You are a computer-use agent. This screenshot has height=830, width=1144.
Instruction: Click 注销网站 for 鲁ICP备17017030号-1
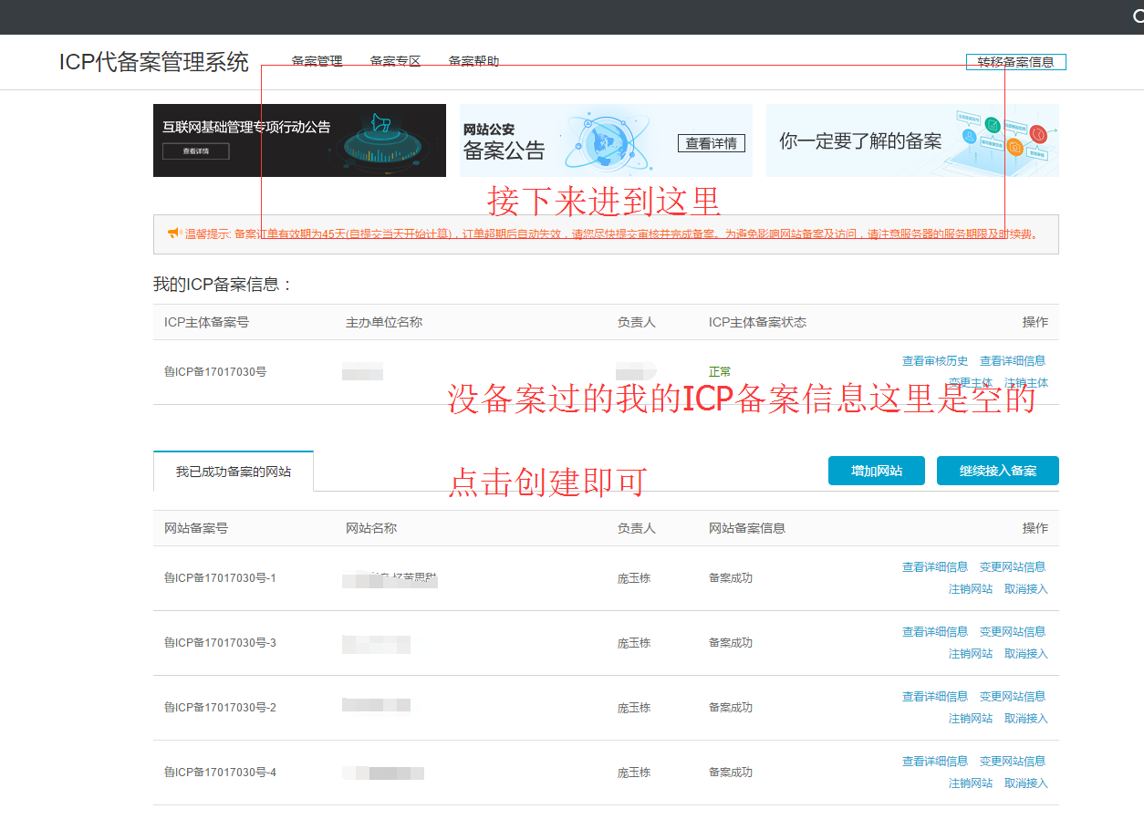coord(971,589)
